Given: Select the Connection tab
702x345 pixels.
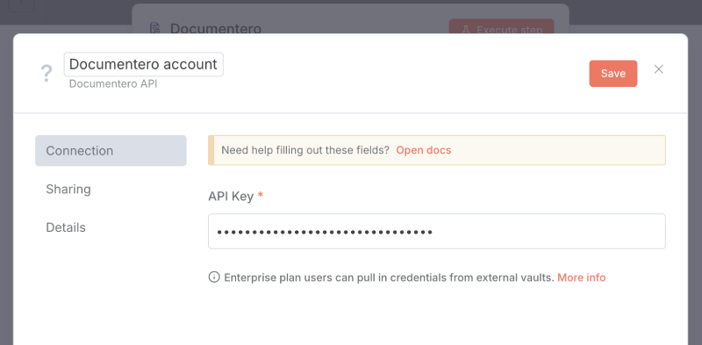Looking at the screenshot, I should [x=111, y=150].
